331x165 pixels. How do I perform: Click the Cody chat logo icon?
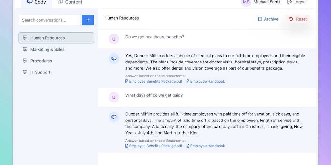(30, 2)
